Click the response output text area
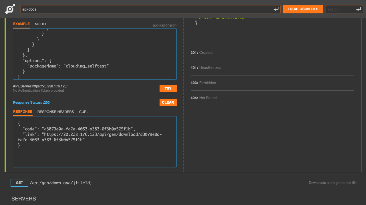Image resolution: width=366 pixels, height=205 pixels. tap(95, 142)
